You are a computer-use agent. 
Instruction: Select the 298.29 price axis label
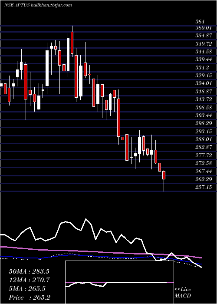pyautogui.click(x=204, y=123)
